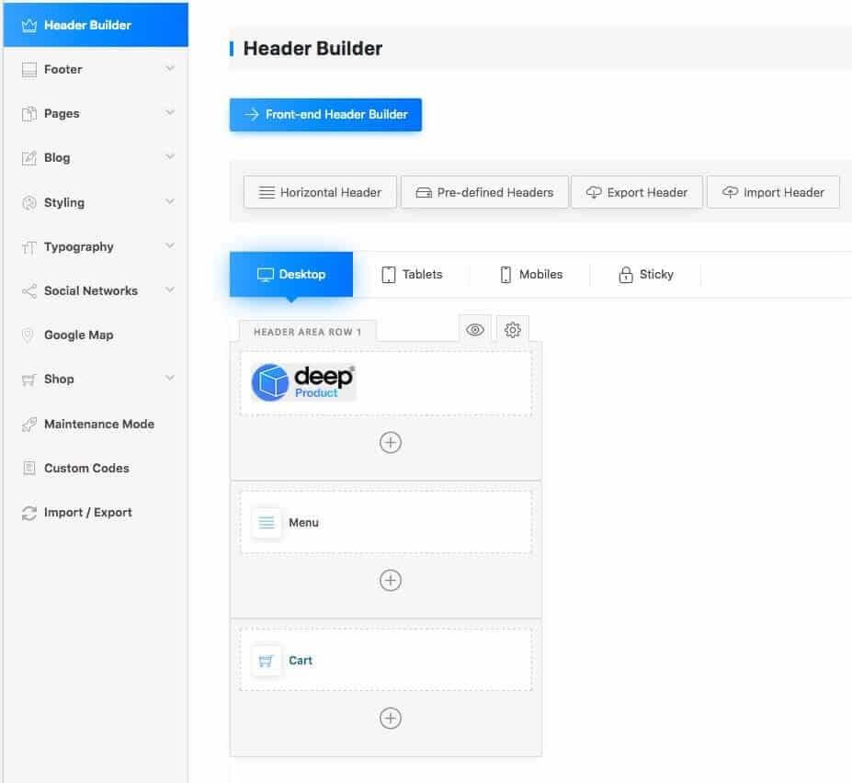The height and width of the screenshot is (783, 852).
Task: Open Google Map settings in sidebar
Action: 78,335
